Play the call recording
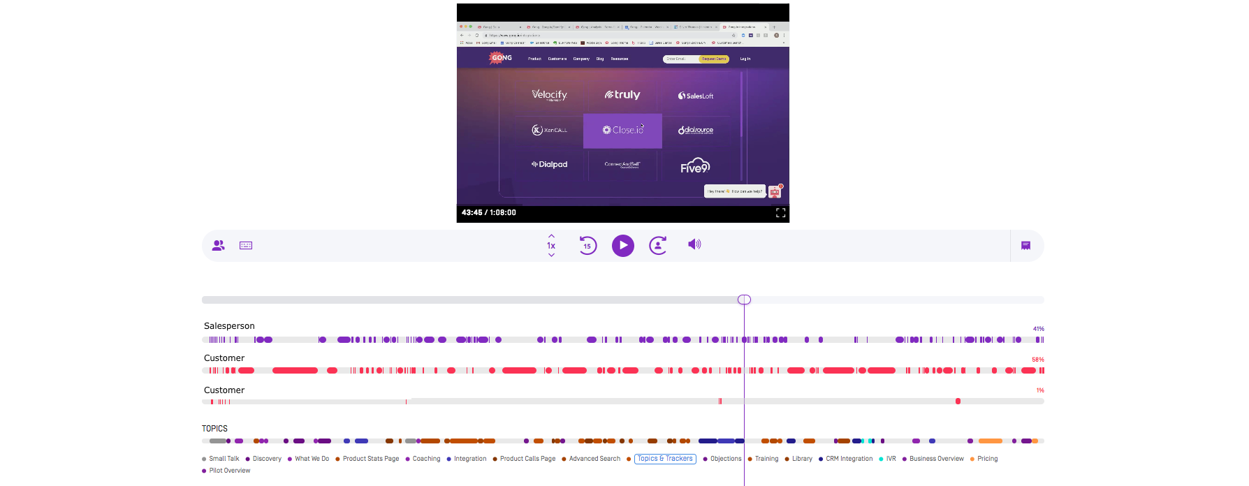Screen dimensions: 1249x486 [623, 246]
